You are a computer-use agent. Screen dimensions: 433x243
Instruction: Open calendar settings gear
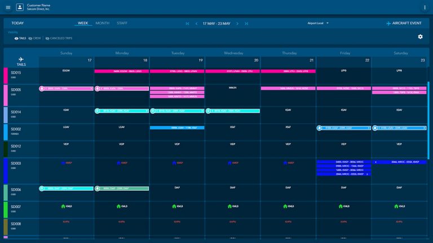(x=420, y=37)
